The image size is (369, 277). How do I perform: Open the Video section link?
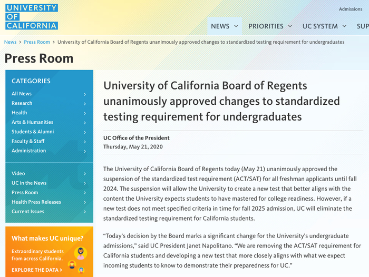[x=18, y=173]
